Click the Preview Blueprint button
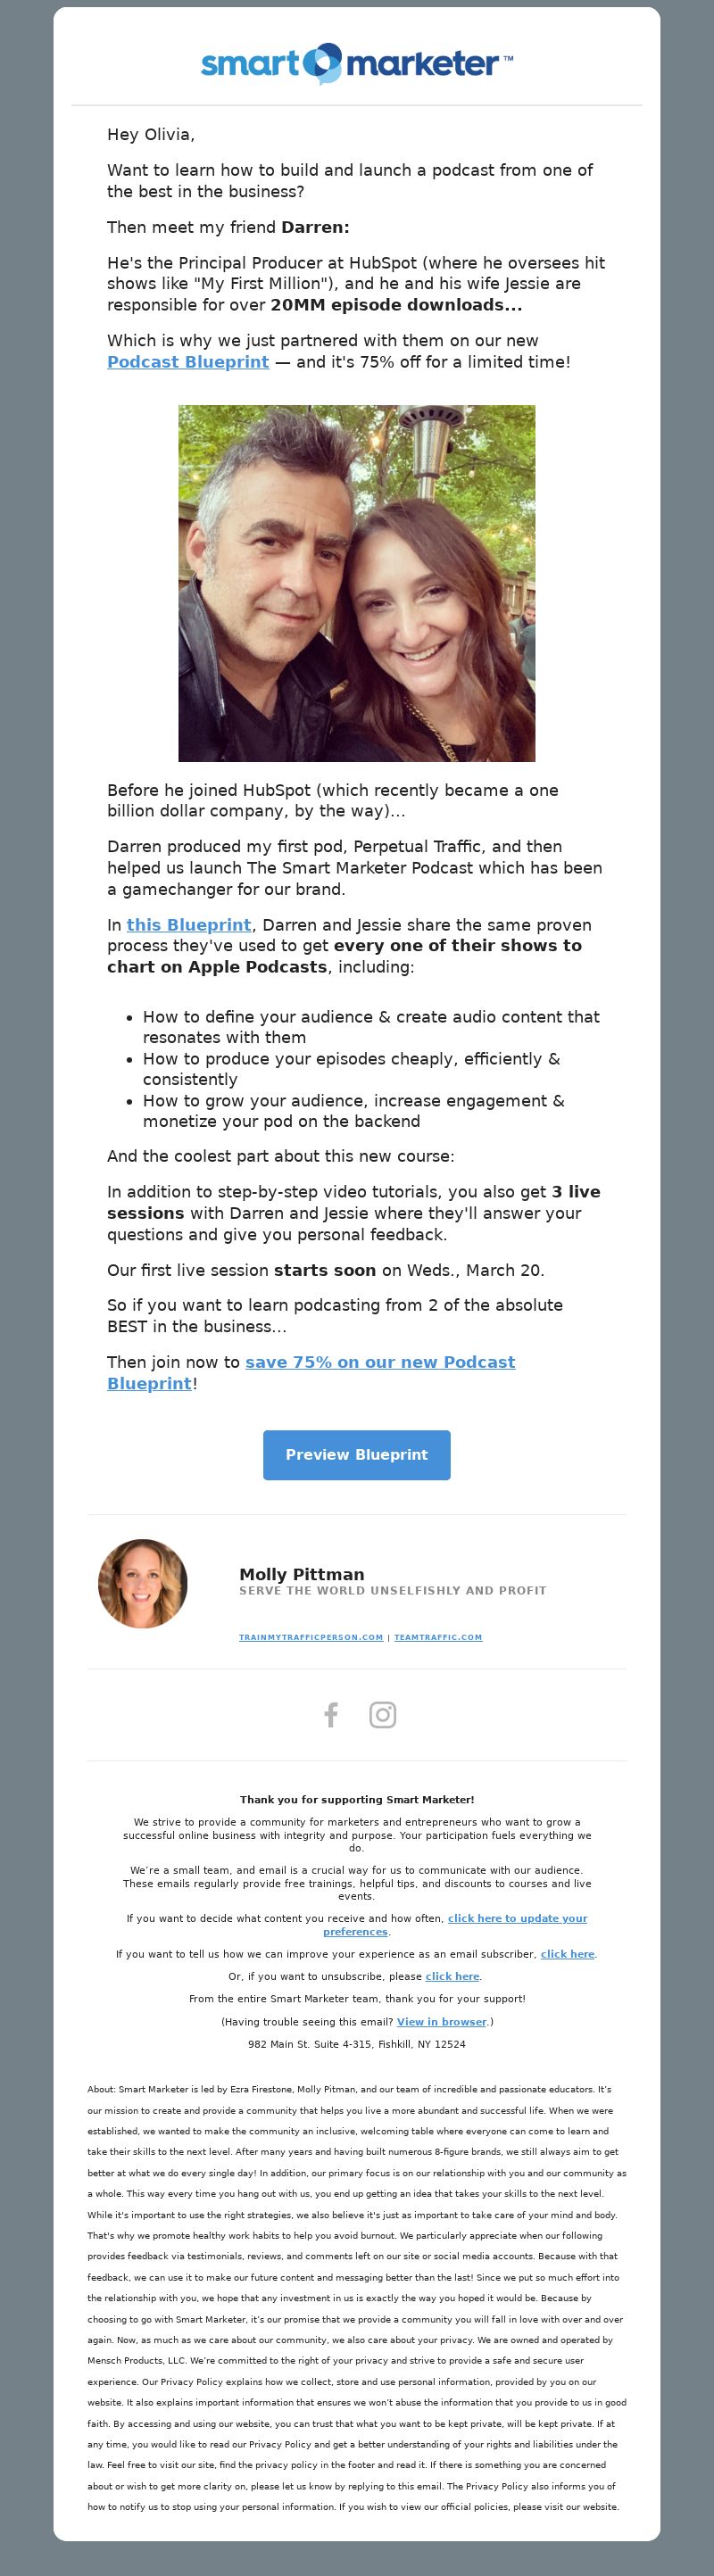The image size is (714, 2576). click(357, 1454)
